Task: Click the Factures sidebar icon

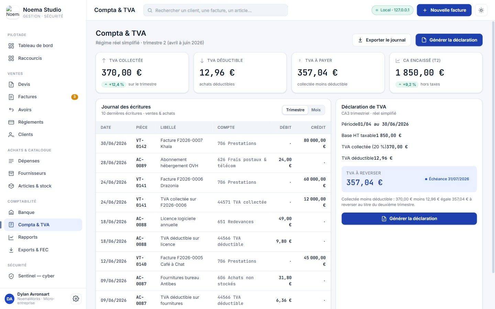Action: 11,97
